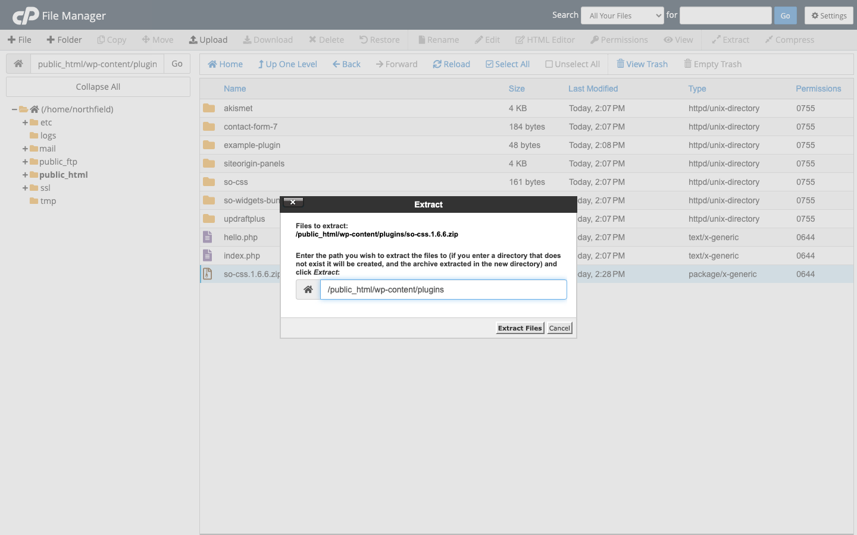857x535 pixels.
Task: Click the Back navigation link
Action: pos(346,64)
